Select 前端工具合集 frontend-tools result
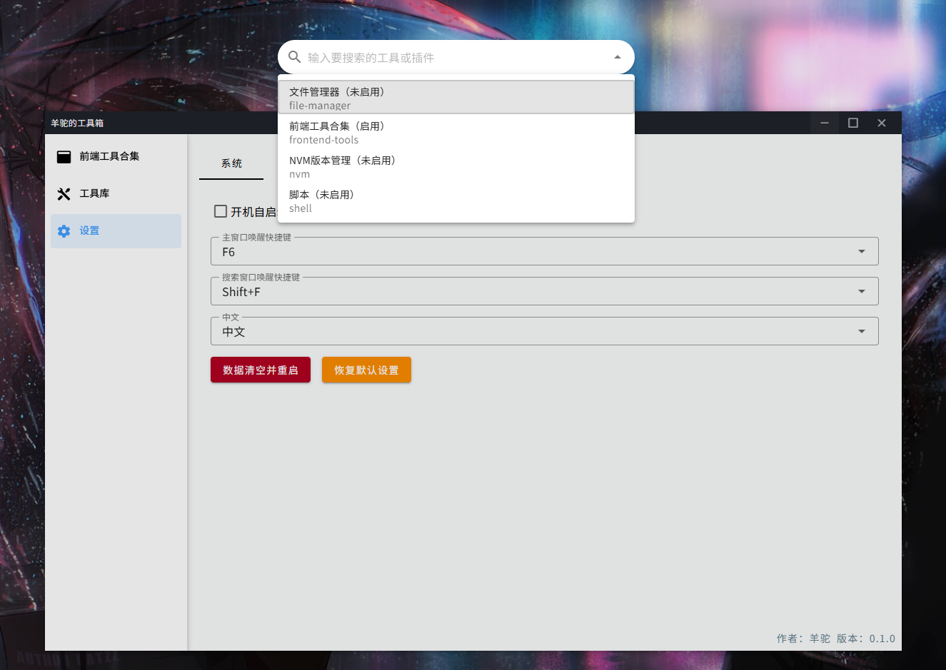Image resolution: width=946 pixels, height=670 pixels. [456, 132]
